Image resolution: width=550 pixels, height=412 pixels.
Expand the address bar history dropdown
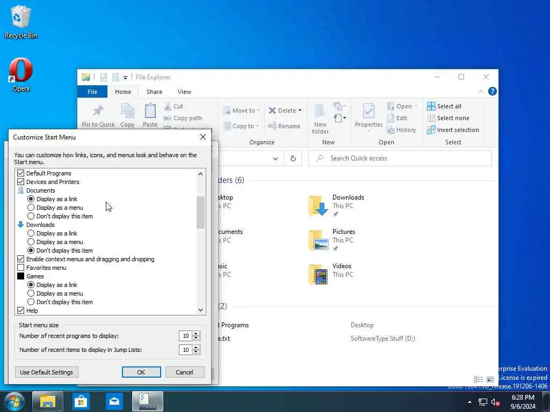point(276,159)
